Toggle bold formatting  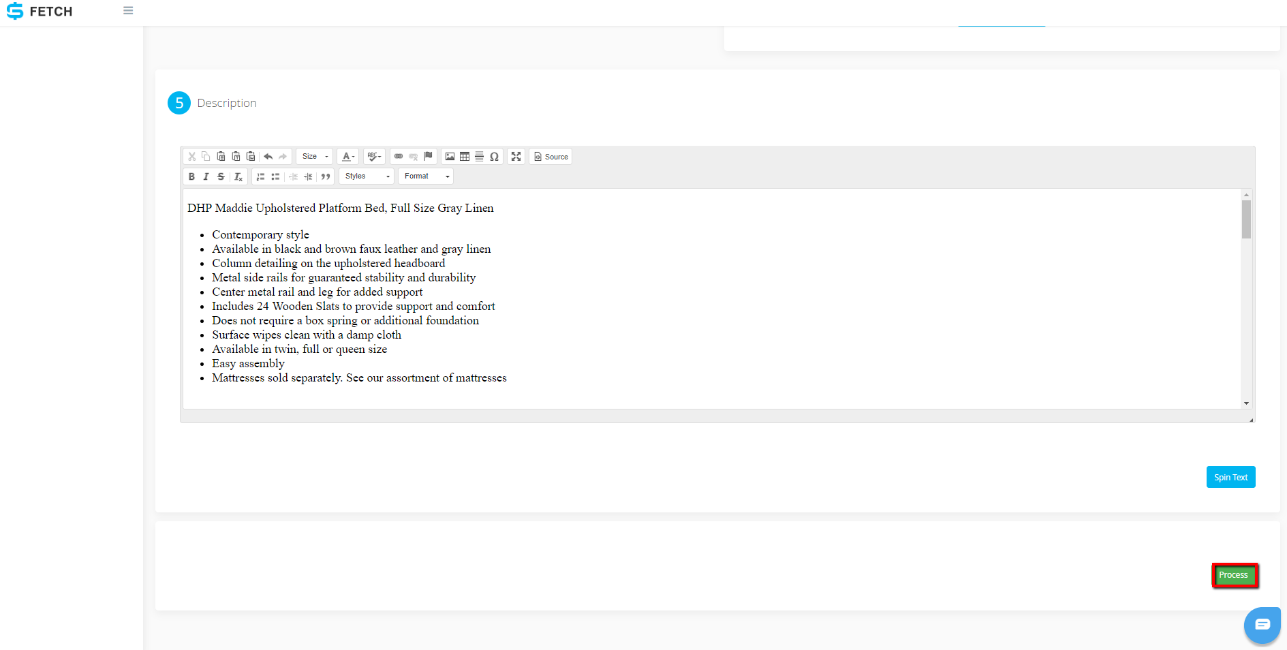(191, 176)
